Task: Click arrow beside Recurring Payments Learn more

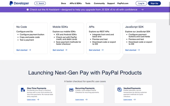Action: click(x=86, y=100)
